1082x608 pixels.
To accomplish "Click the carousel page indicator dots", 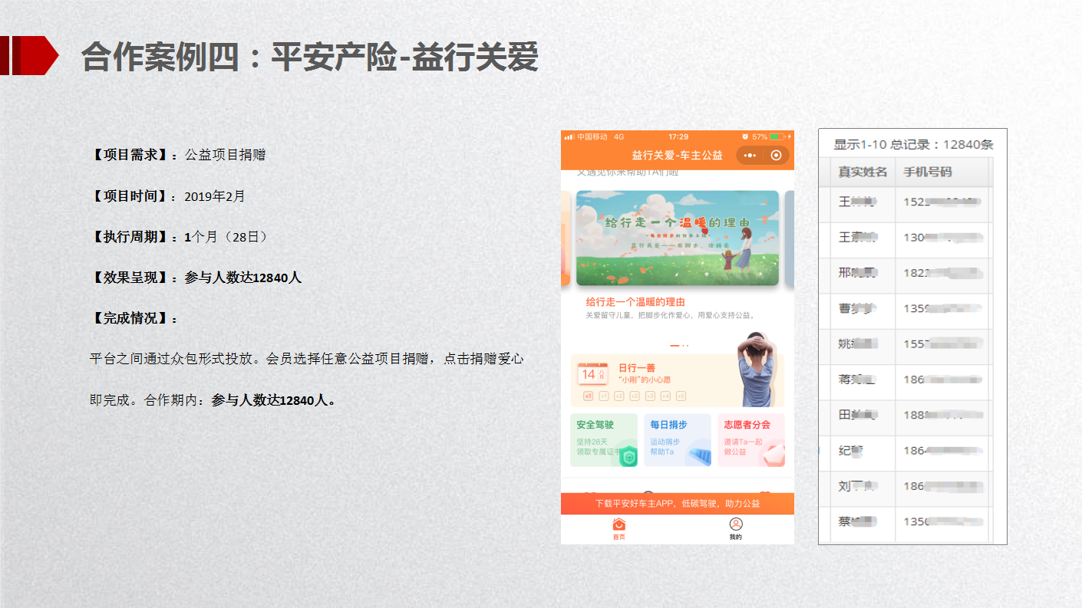I will [679, 345].
